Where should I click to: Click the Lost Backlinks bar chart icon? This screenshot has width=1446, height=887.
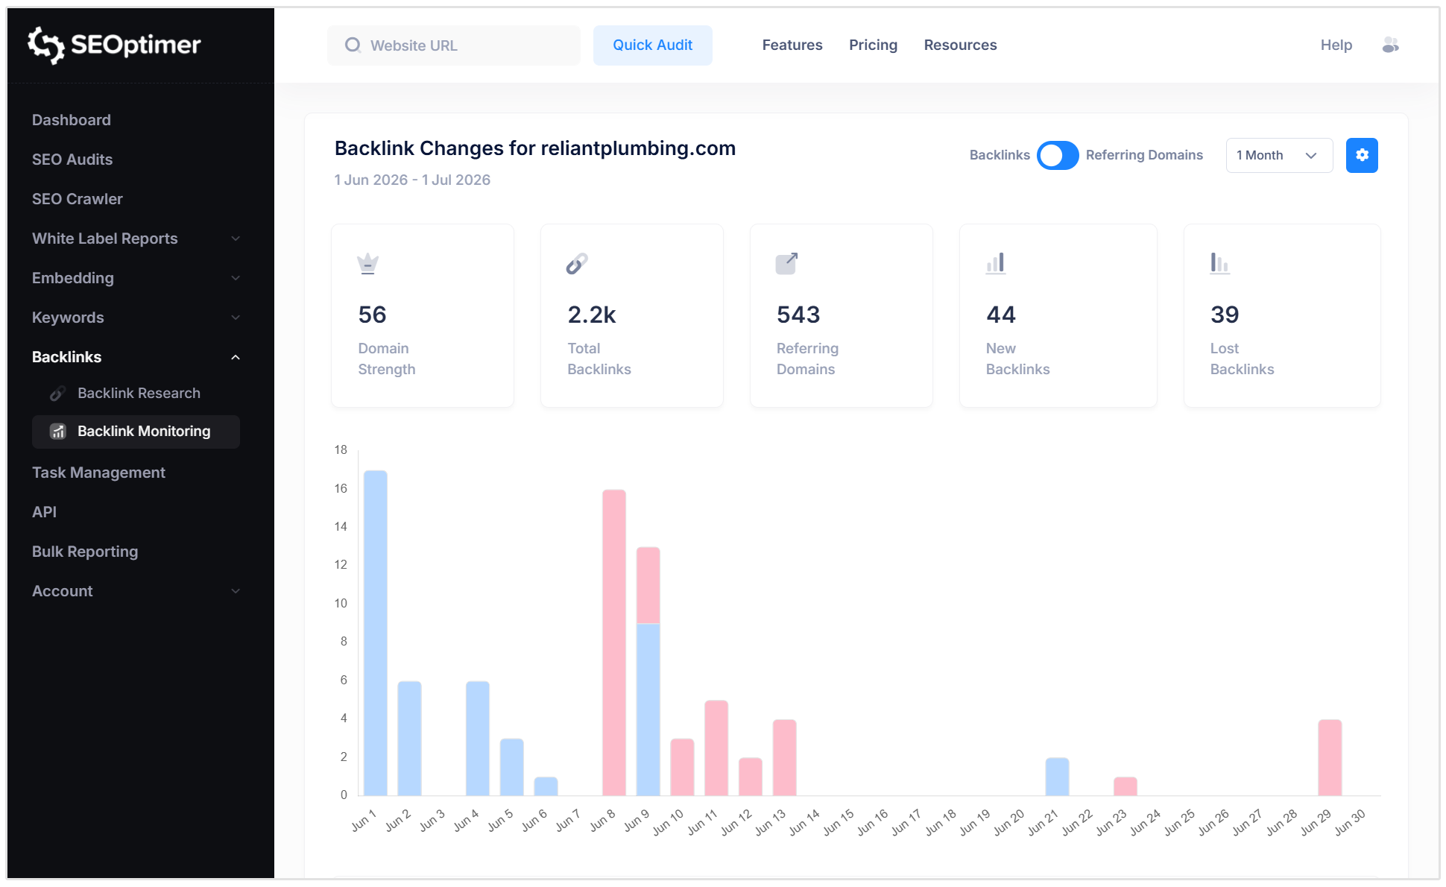point(1219,264)
